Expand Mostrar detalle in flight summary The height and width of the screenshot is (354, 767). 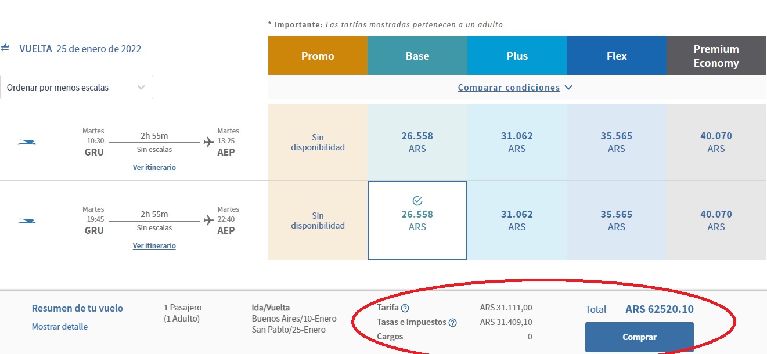60,327
